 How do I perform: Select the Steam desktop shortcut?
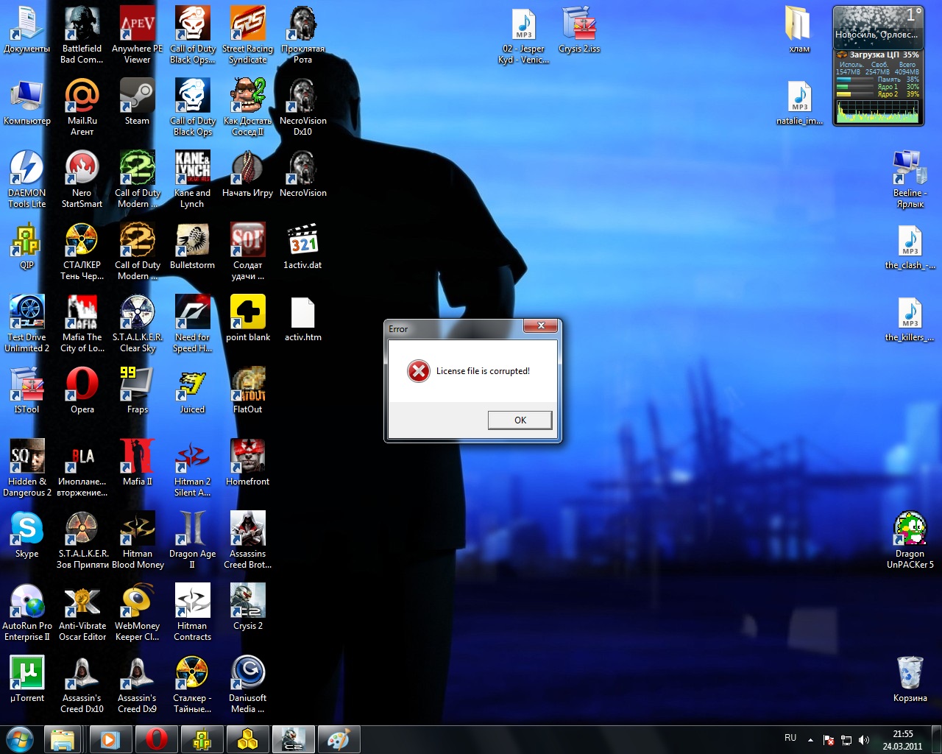137,102
